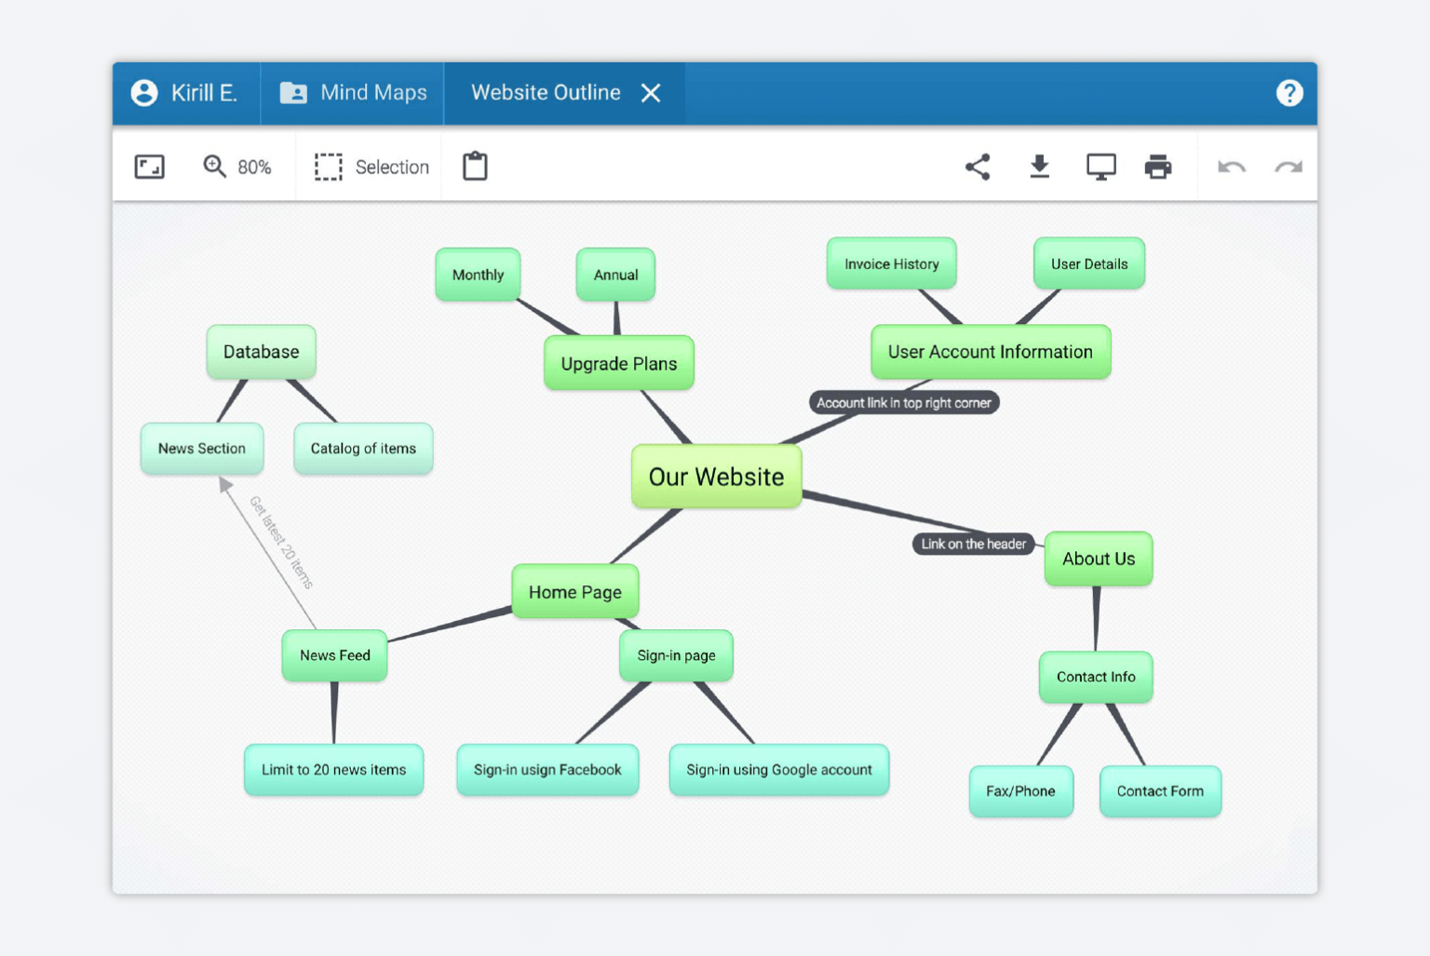Viewport: 1430px width, 956px height.
Task: Redo the last change
Action: point(1288,167)
